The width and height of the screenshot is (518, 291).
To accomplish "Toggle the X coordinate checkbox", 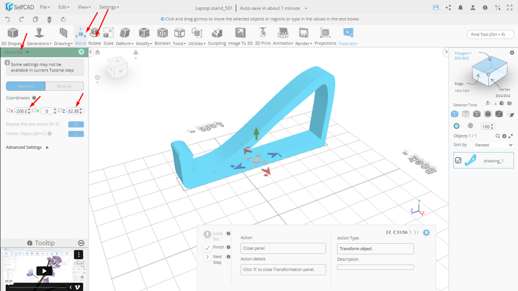I will pos(8,110).
